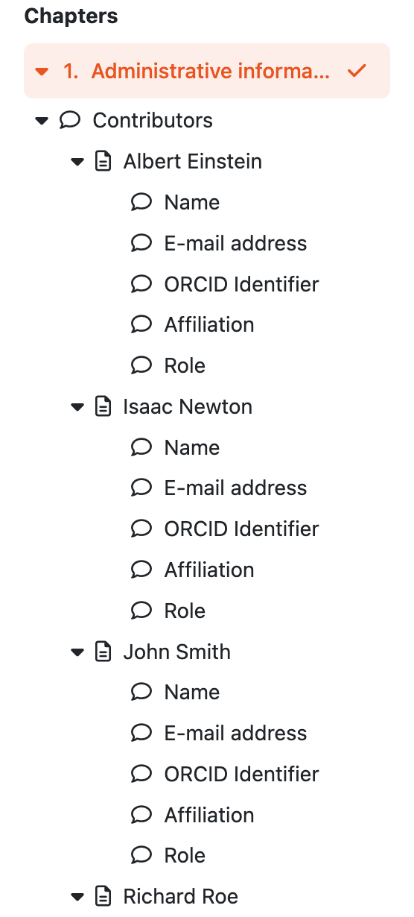Open chapter 1 Administrative information
The image size is (414, 917).
[207, 71]
